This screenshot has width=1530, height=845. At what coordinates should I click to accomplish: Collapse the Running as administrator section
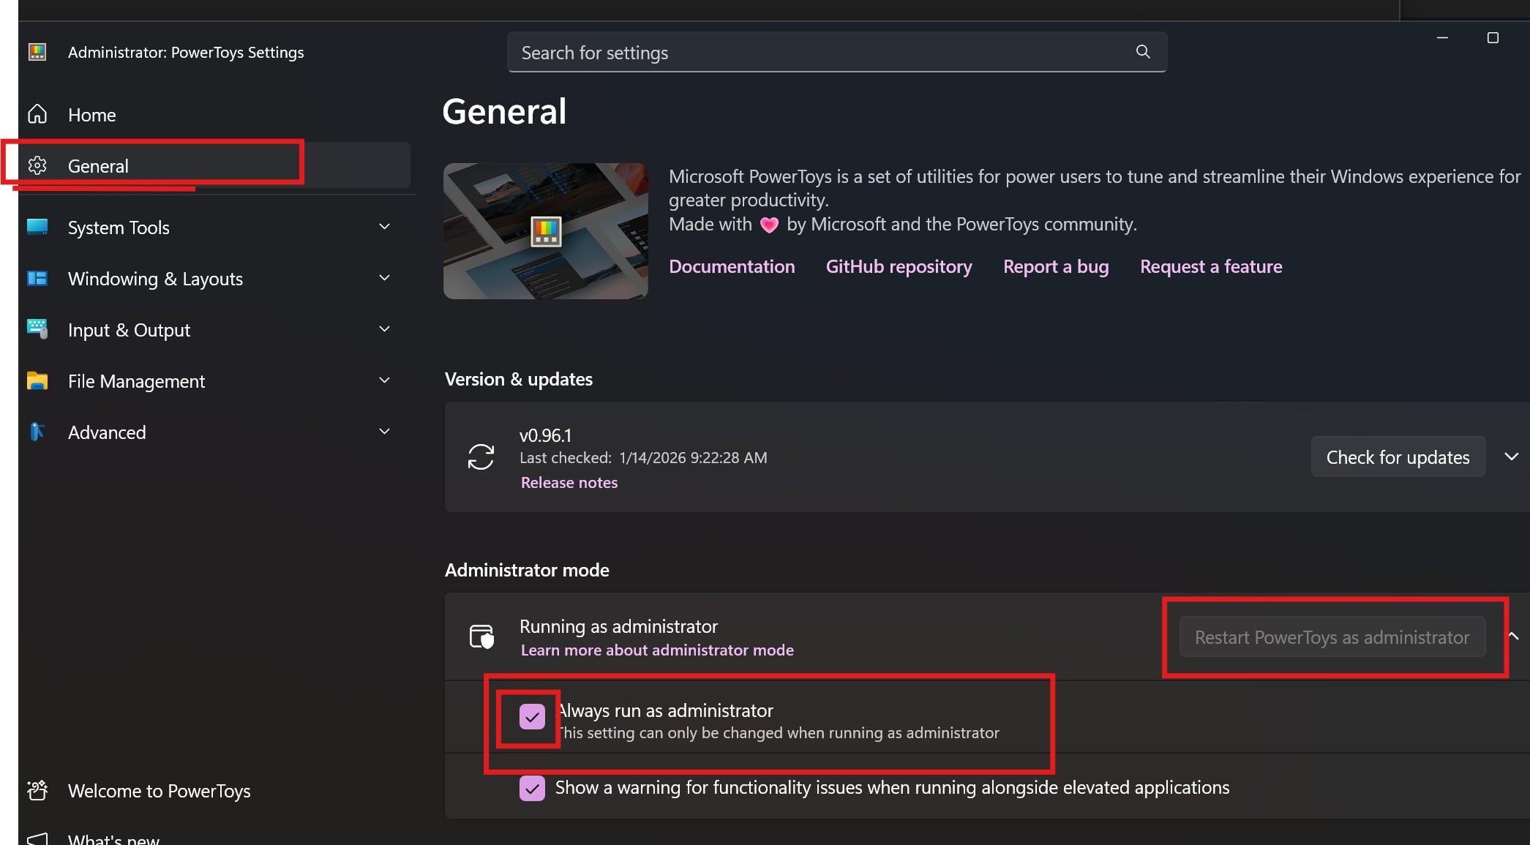coord(1514,636)
